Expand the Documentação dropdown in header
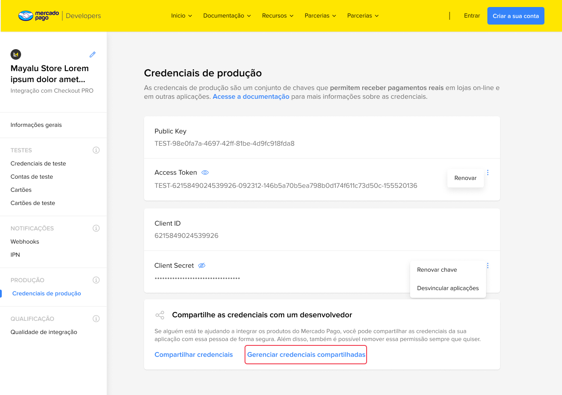562x395 pixels. pos(227,16)
